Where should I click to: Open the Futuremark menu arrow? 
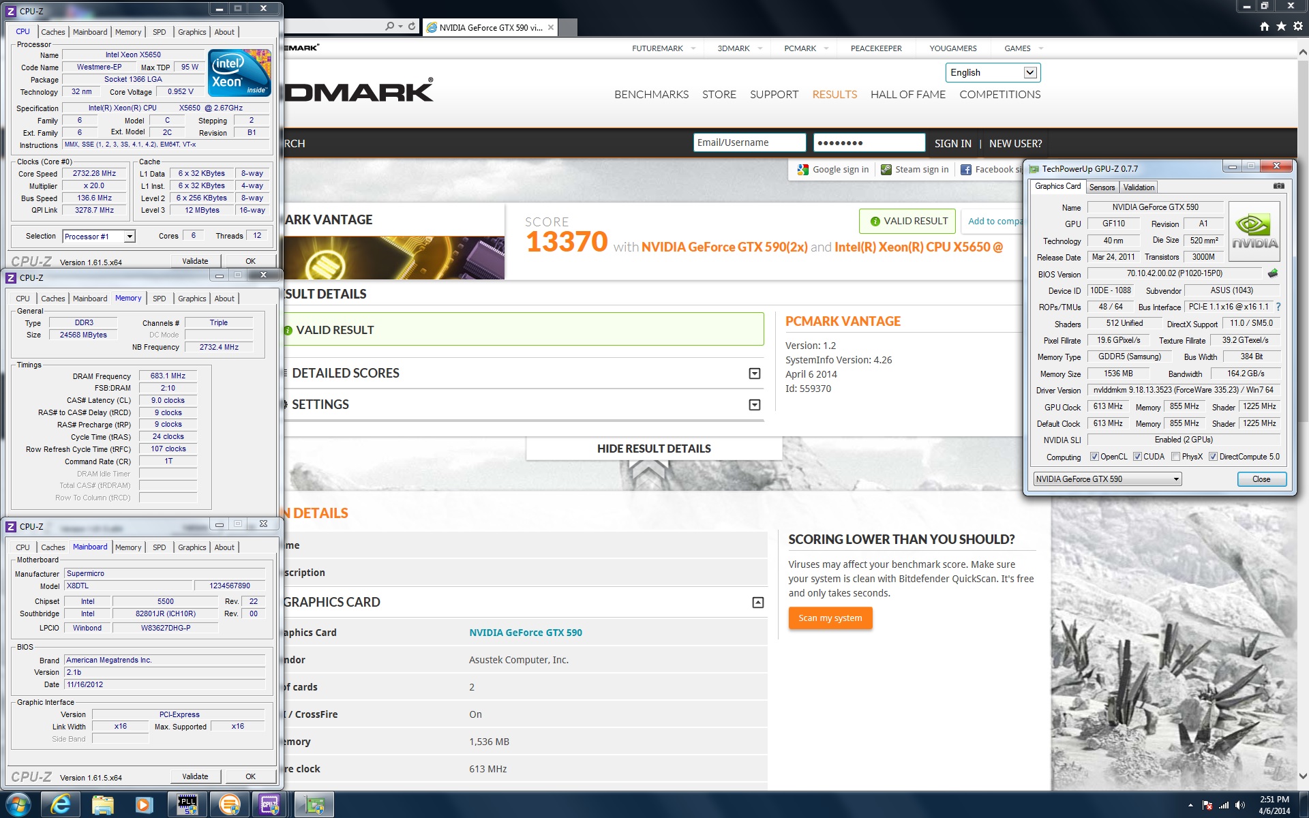coord(693,48)
